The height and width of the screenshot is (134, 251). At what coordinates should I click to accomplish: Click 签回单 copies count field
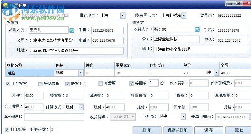pyautogui.click(x=153, y=83)
